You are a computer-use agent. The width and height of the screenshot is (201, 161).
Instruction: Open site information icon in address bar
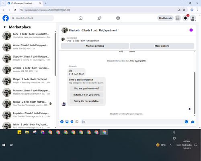(x=21, y=10)
